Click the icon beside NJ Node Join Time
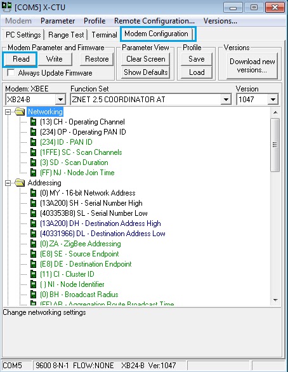Viewport: 288px width, 372px height. (x=34, y=173)
